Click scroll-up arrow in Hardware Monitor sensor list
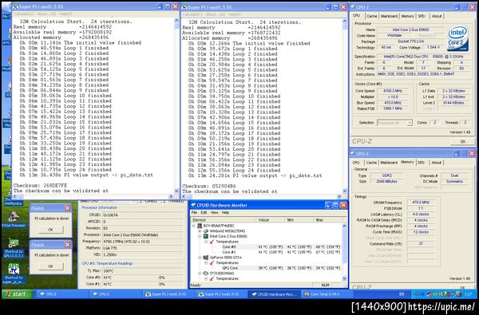Image resolution: width=479 pixels, height=315 pixels. (345, 226)
